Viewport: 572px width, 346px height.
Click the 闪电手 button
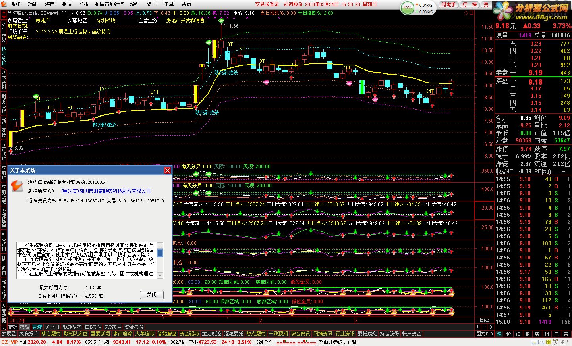[448, 4]
